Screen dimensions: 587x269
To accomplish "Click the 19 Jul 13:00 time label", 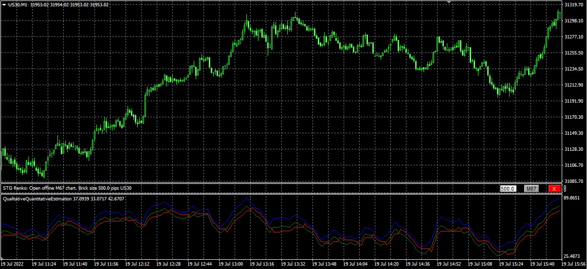I will pyautogui.click(x=231, y=264).
